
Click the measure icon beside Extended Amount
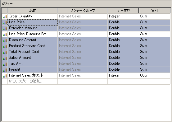point(5,29)
